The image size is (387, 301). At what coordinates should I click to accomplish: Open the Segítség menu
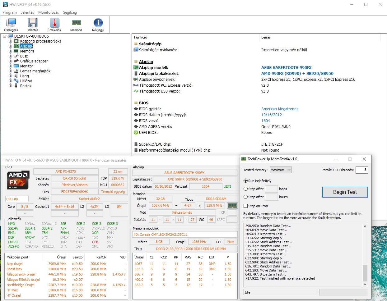pos(70,12)
